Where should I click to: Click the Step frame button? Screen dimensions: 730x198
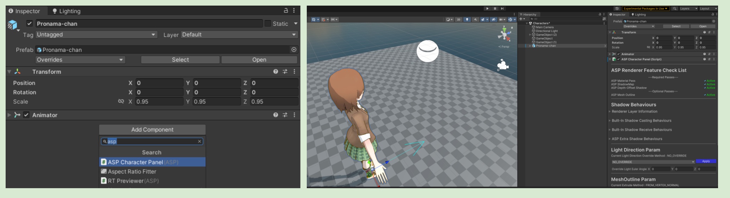click(x=502, y=8)
